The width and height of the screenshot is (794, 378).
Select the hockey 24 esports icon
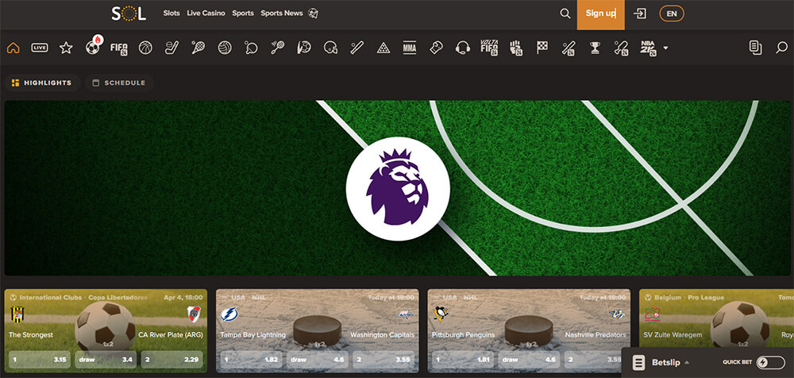pos(622,48)
